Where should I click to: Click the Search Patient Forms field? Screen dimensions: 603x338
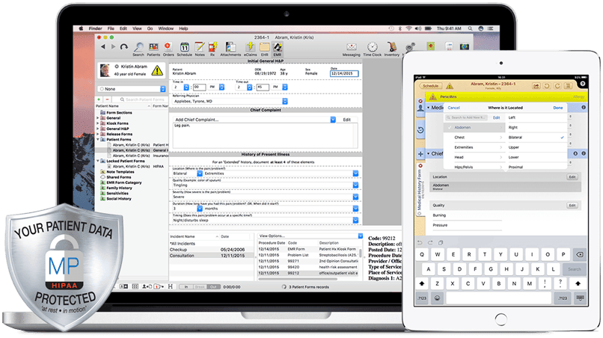click(140, 99)
